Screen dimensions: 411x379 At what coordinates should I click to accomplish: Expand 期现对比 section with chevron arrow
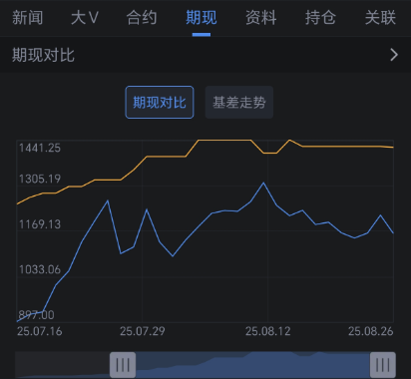394,55
